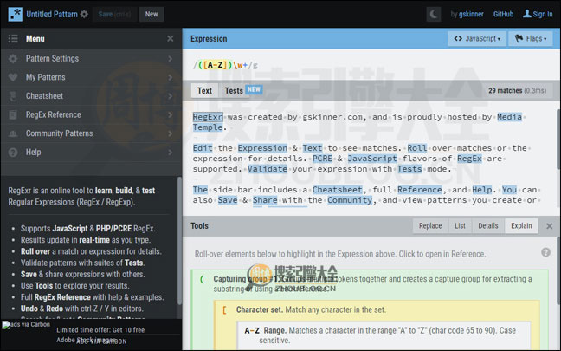Click the "Menu" header label
The image size is (561, 351).
coord(35,38)
